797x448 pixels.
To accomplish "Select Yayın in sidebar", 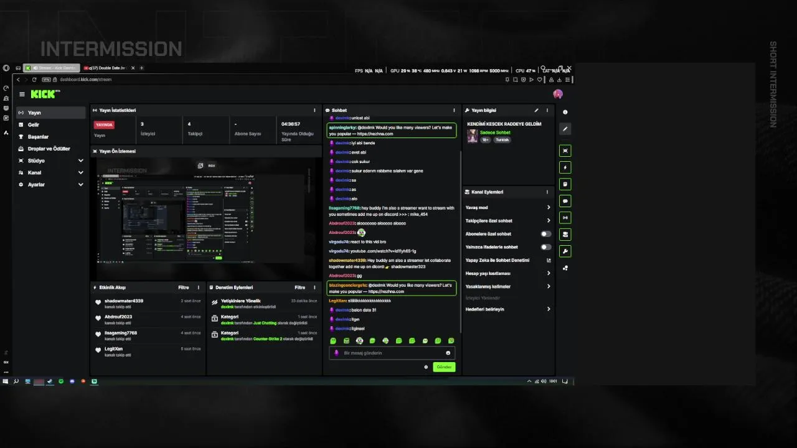I will (51, 113).
